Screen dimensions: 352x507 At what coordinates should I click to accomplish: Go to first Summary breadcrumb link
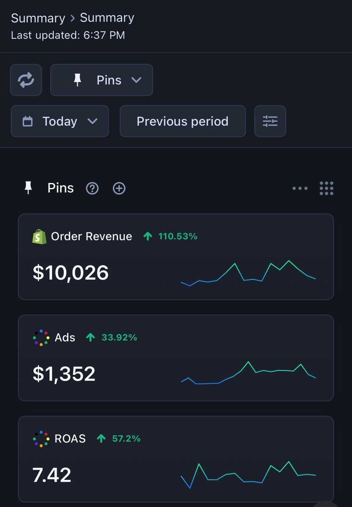pyautogui.click(x=38, y=18)
